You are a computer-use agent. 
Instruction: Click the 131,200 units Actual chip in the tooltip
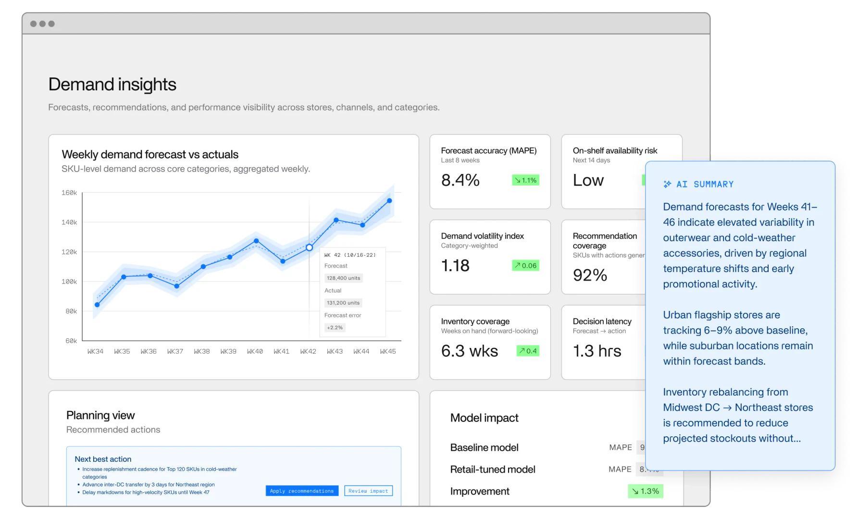coord(343,303)
